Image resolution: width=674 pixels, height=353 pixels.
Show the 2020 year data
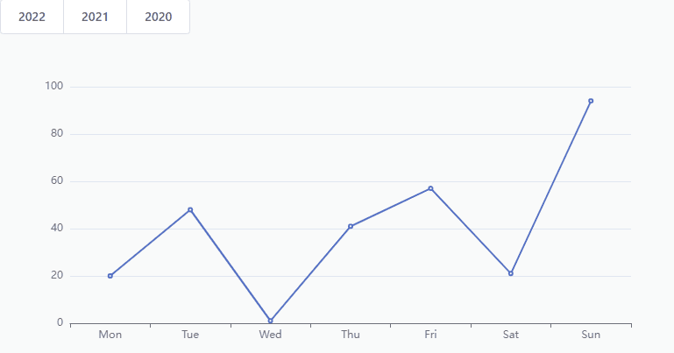[158, 17]
